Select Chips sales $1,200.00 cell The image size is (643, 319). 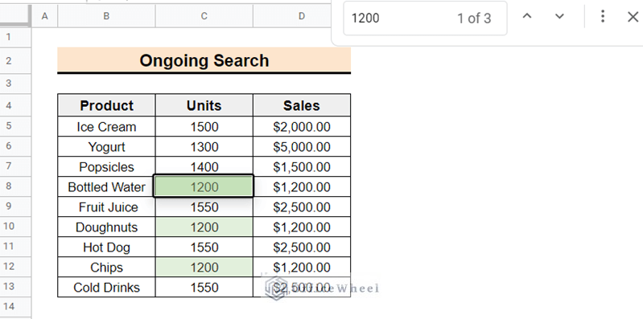coord(302,267)
